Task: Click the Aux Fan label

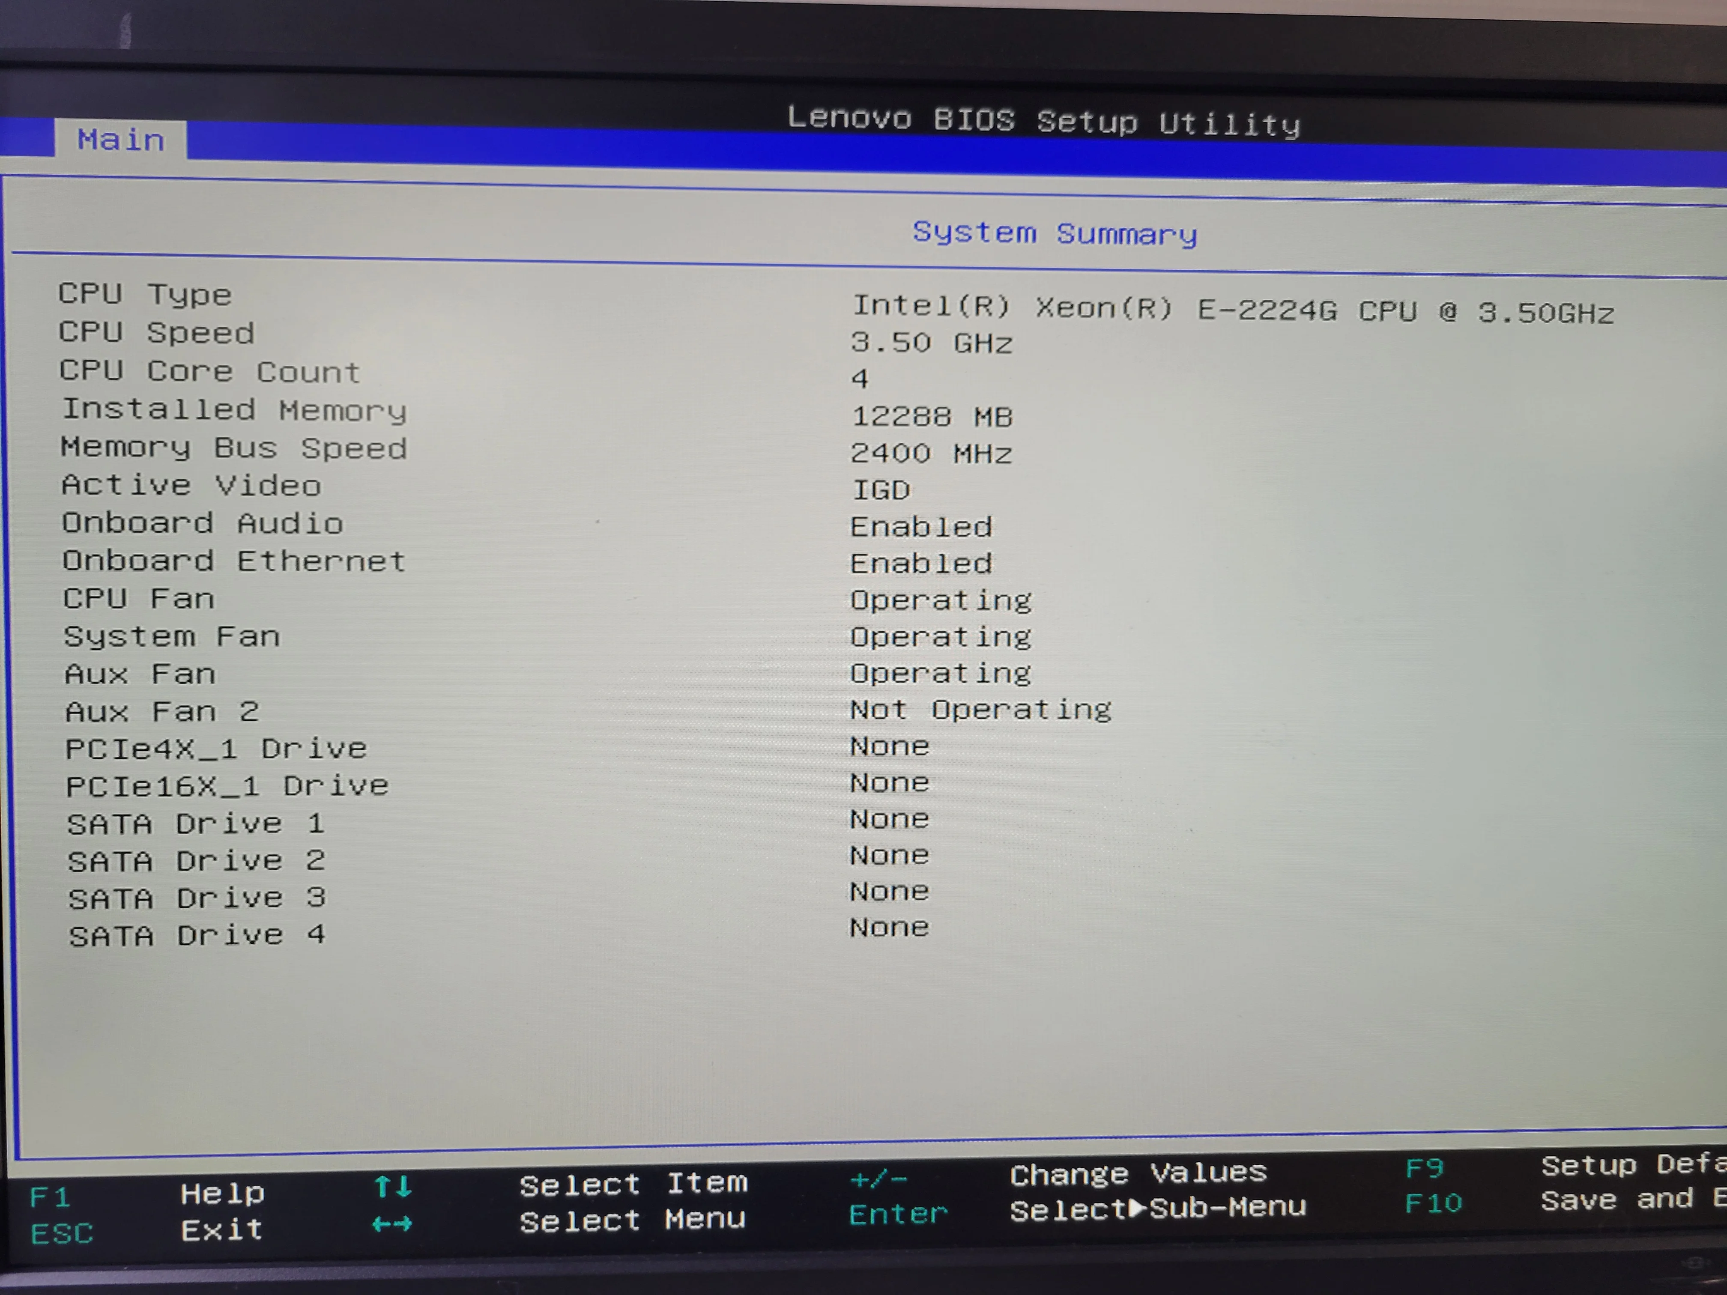Action: point(140,674)
